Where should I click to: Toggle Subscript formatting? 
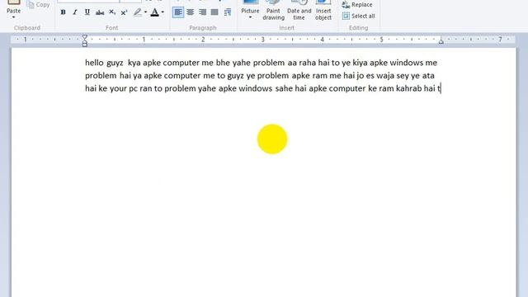coord(112,12)
